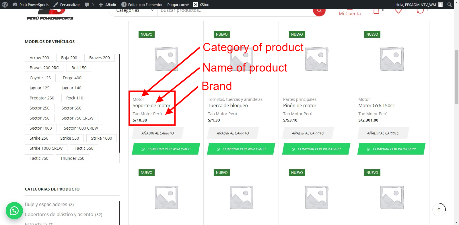Filter by Strike 1000 CREW vehicle model
The image size is (459, 225).
[x=46, y=148]
